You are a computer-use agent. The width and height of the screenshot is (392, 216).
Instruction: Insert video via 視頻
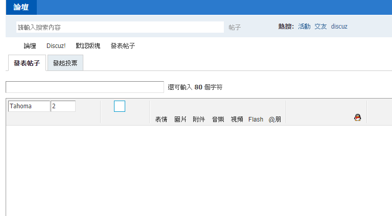237,119
